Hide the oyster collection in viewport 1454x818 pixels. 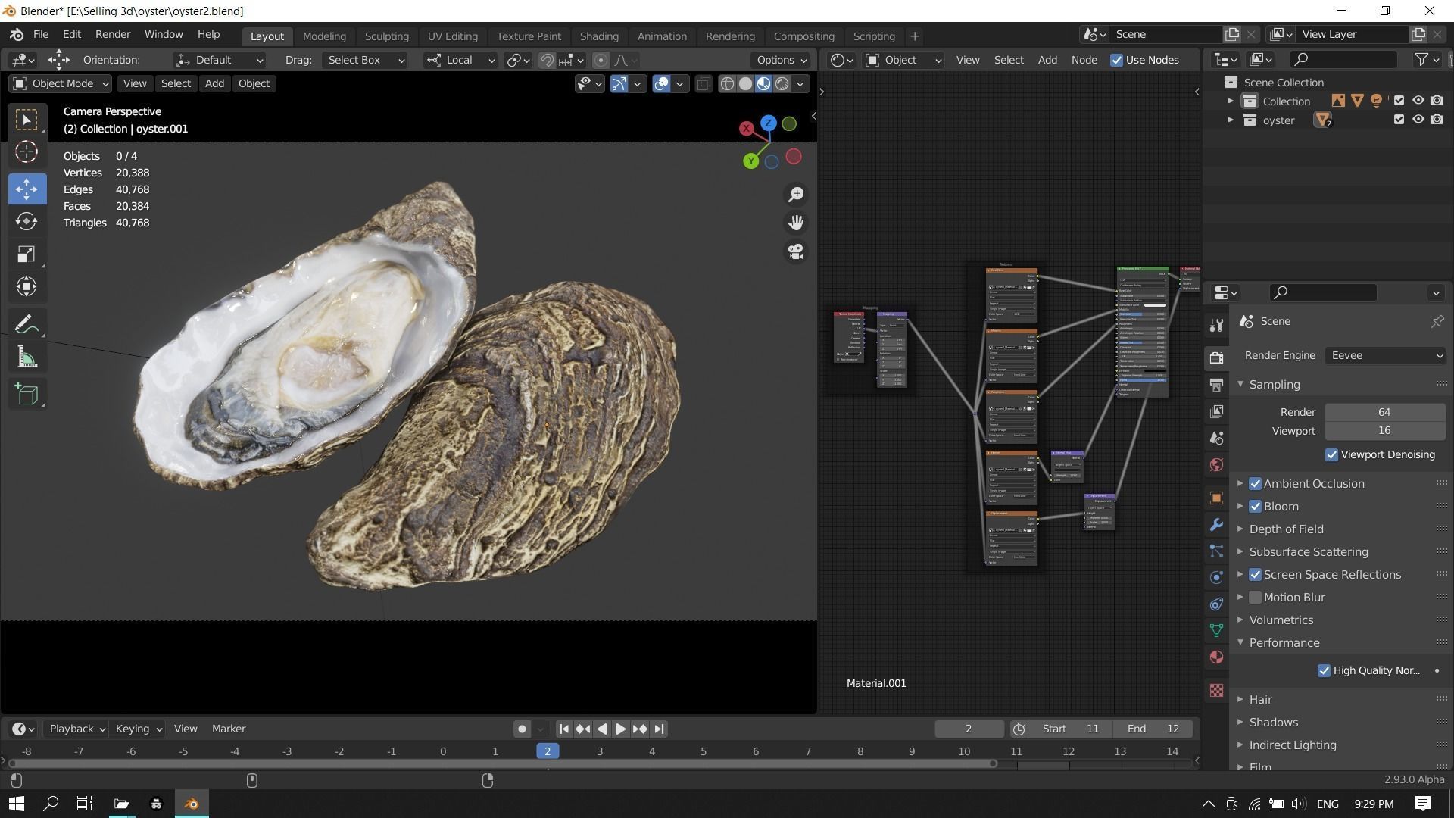tap(1418, 120)
